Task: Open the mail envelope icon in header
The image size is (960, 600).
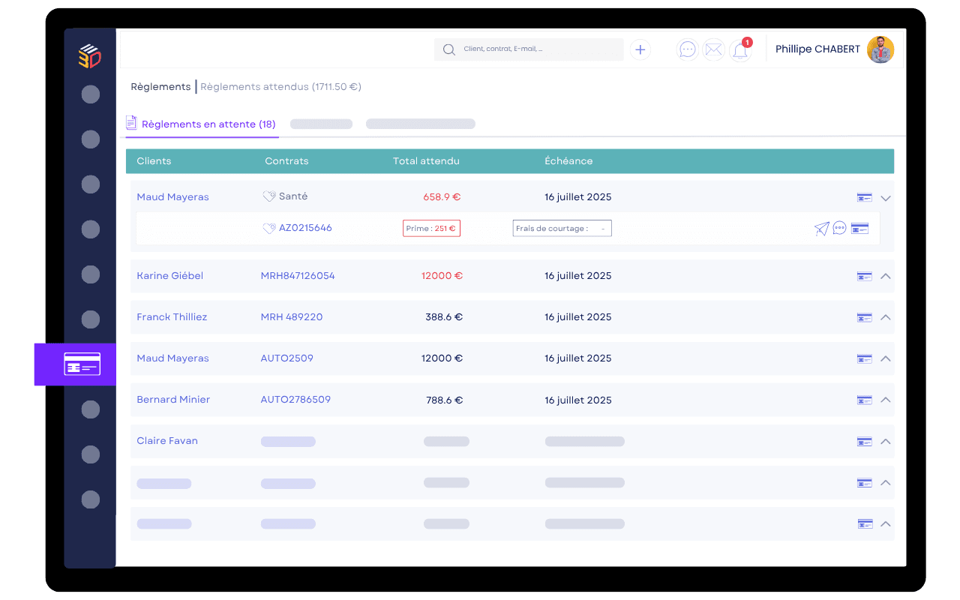Action: (713, 49)
